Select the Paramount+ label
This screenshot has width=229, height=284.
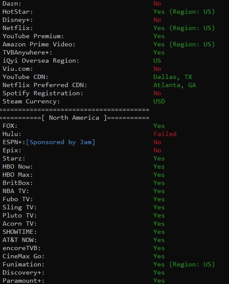(x=23, y=281)
